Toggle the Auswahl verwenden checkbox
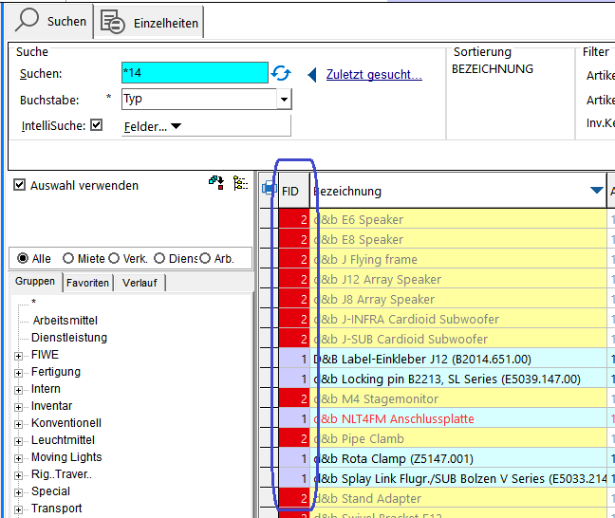 coord(19,185)
